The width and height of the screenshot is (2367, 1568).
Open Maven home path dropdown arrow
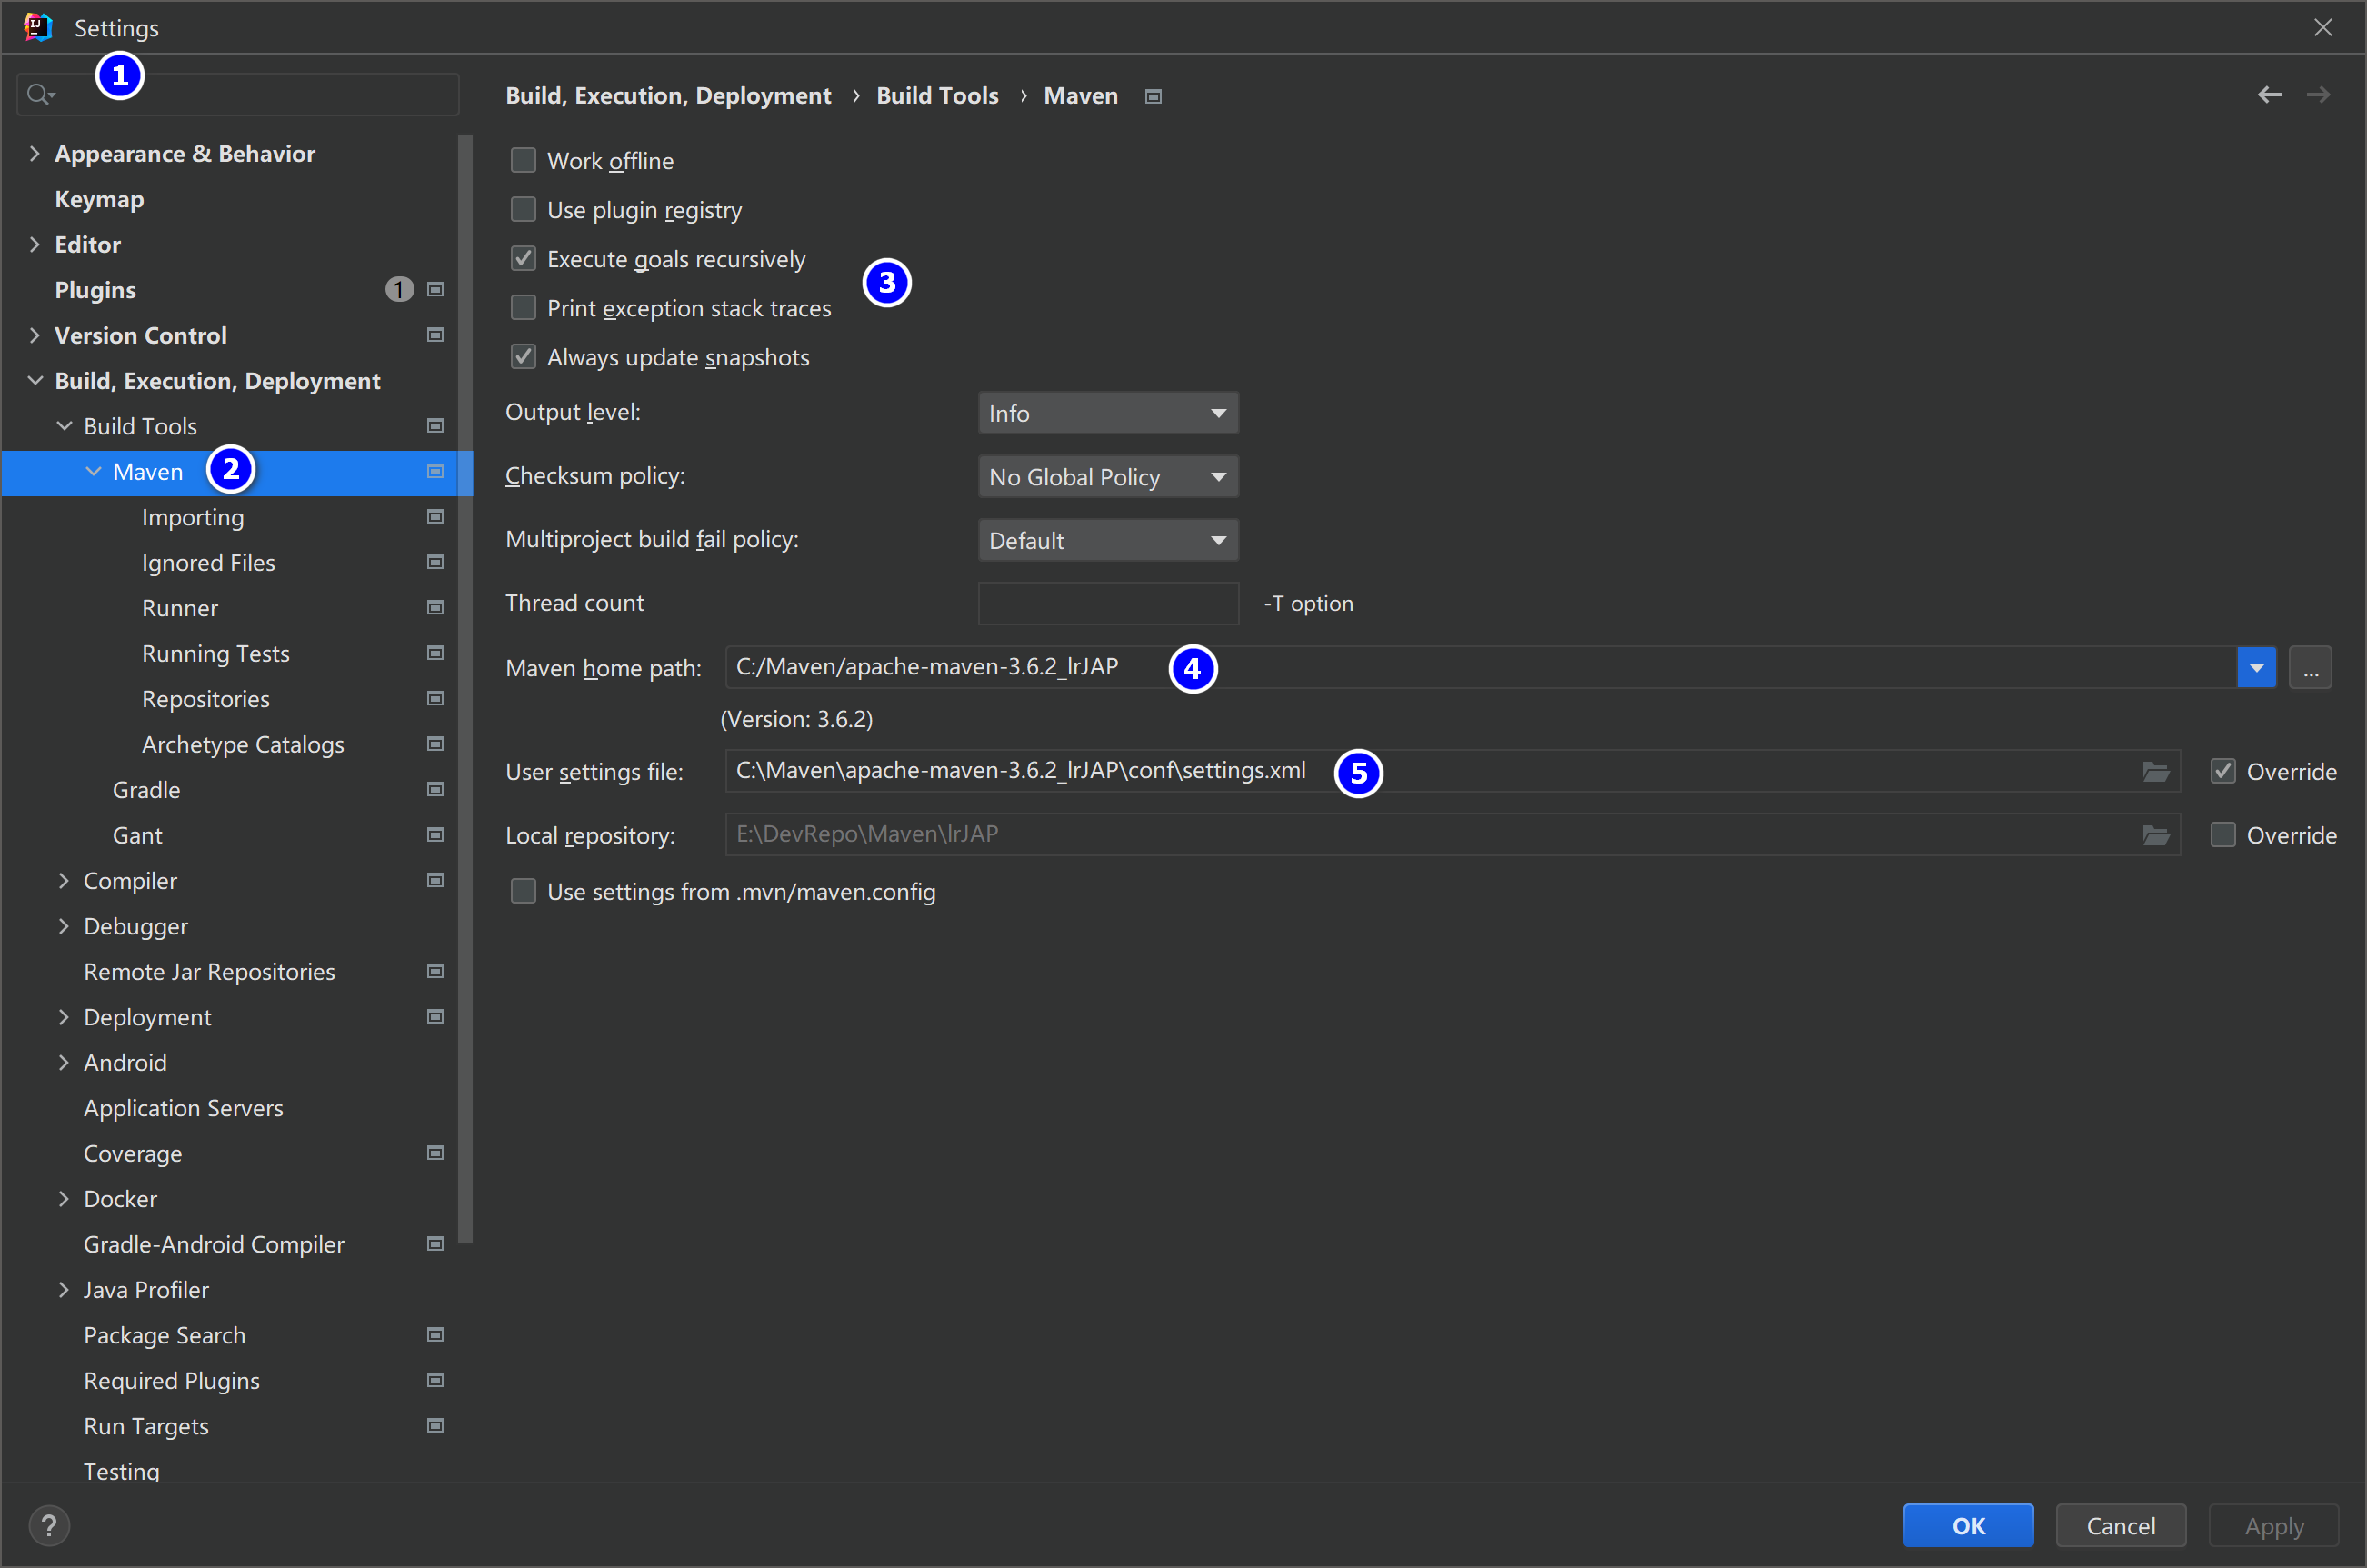point(2256,667)
